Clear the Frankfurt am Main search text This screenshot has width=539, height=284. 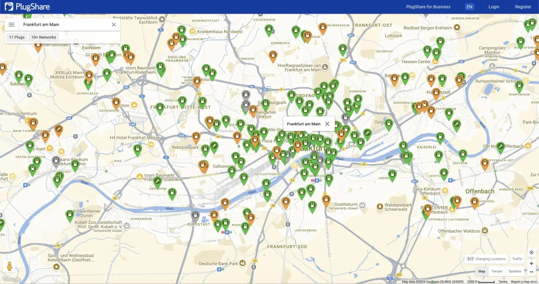pos(114,24)
